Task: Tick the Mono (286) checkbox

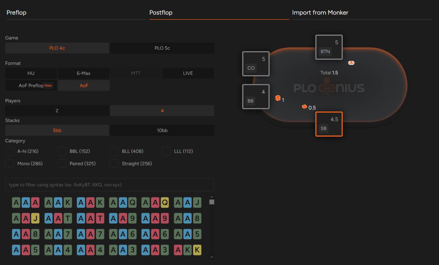Action: [10, 163]
